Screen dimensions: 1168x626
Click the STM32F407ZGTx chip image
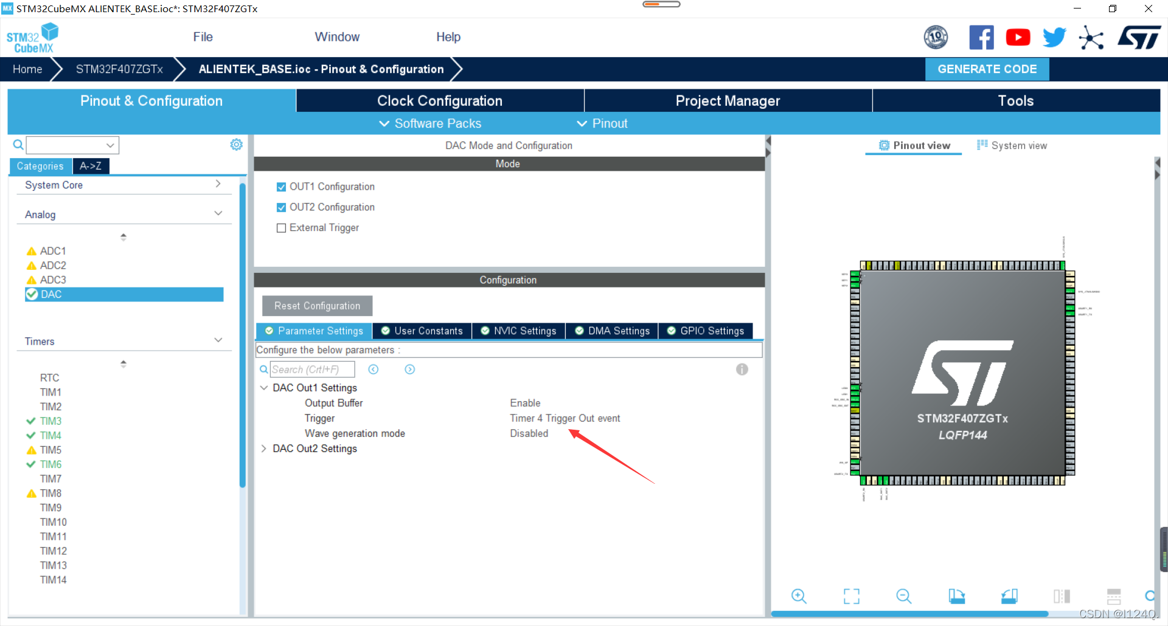[962, 373]
